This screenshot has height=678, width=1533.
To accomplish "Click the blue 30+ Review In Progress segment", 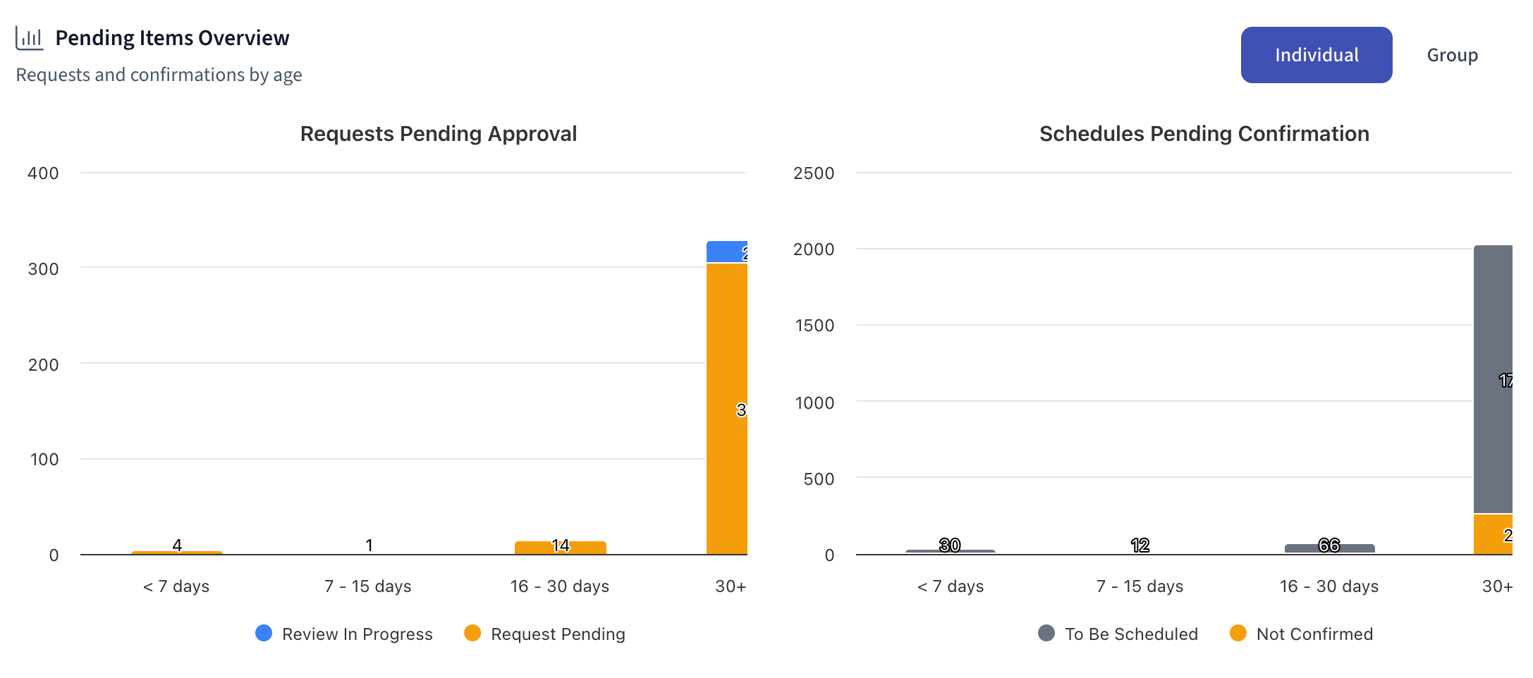I will click(726, 252).
